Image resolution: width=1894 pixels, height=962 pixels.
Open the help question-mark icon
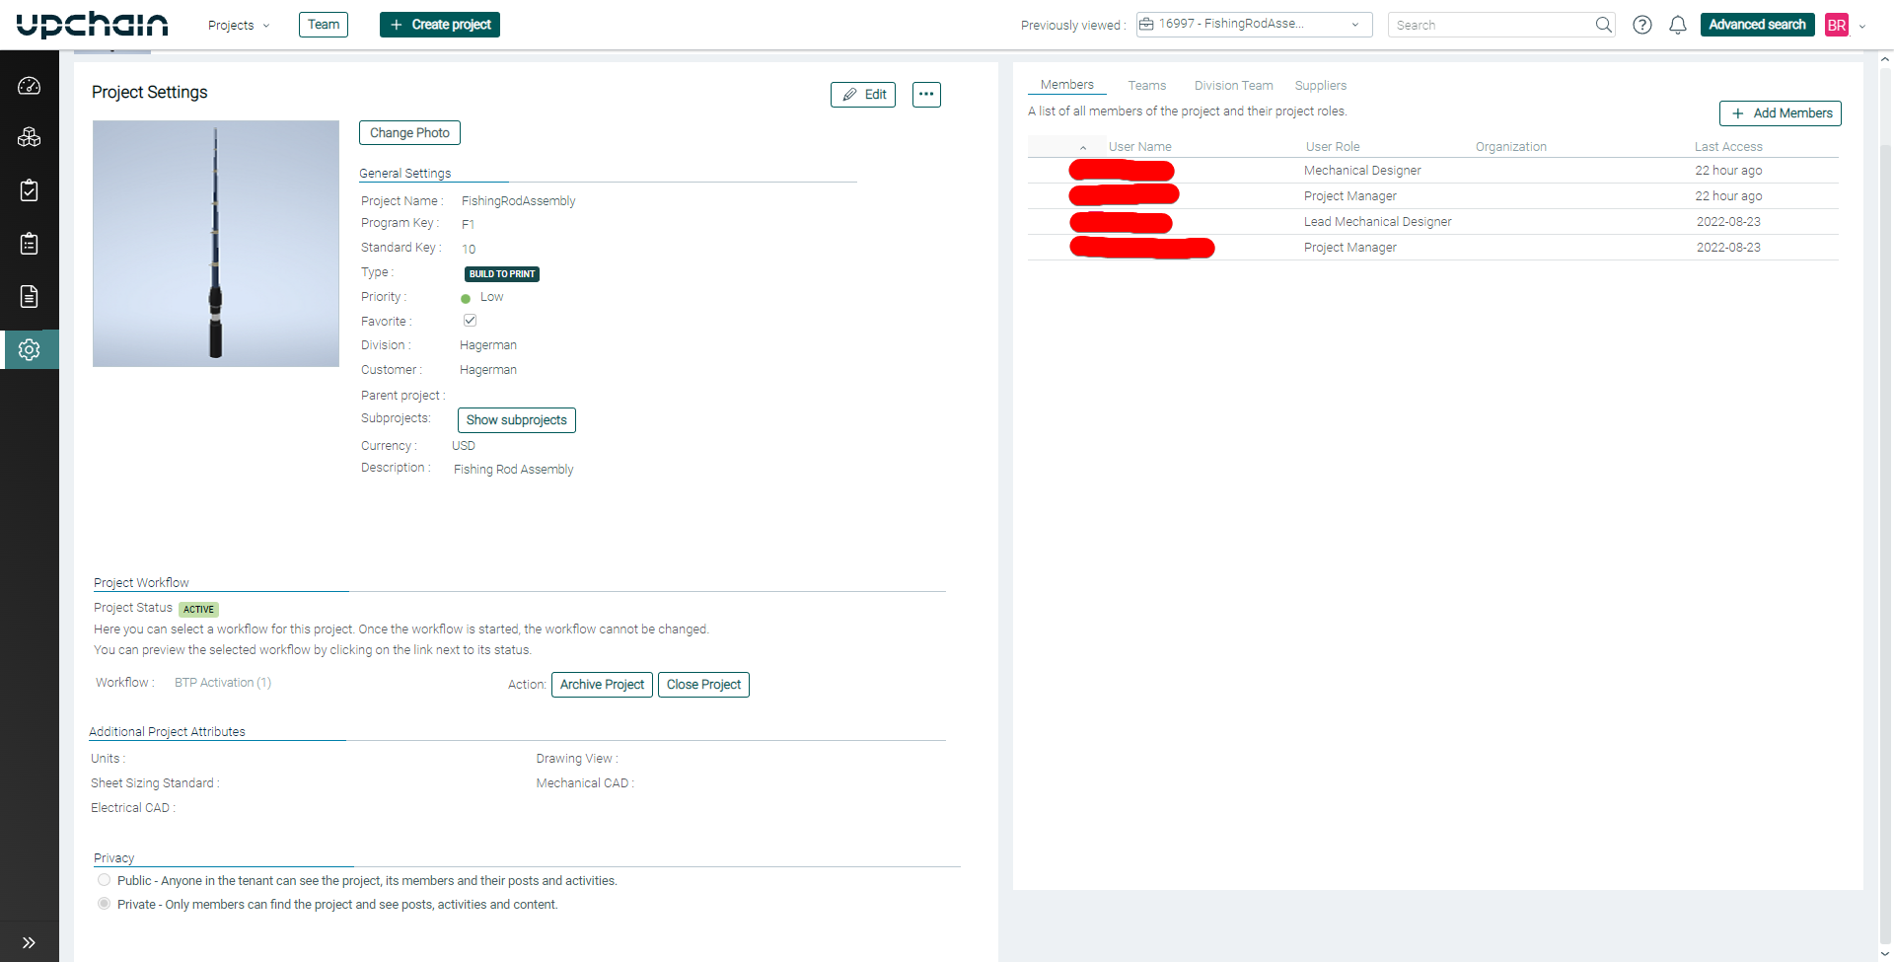[1642, 25]
